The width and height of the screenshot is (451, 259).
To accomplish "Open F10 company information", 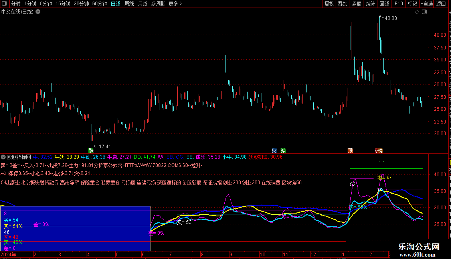I will [399, 4].
